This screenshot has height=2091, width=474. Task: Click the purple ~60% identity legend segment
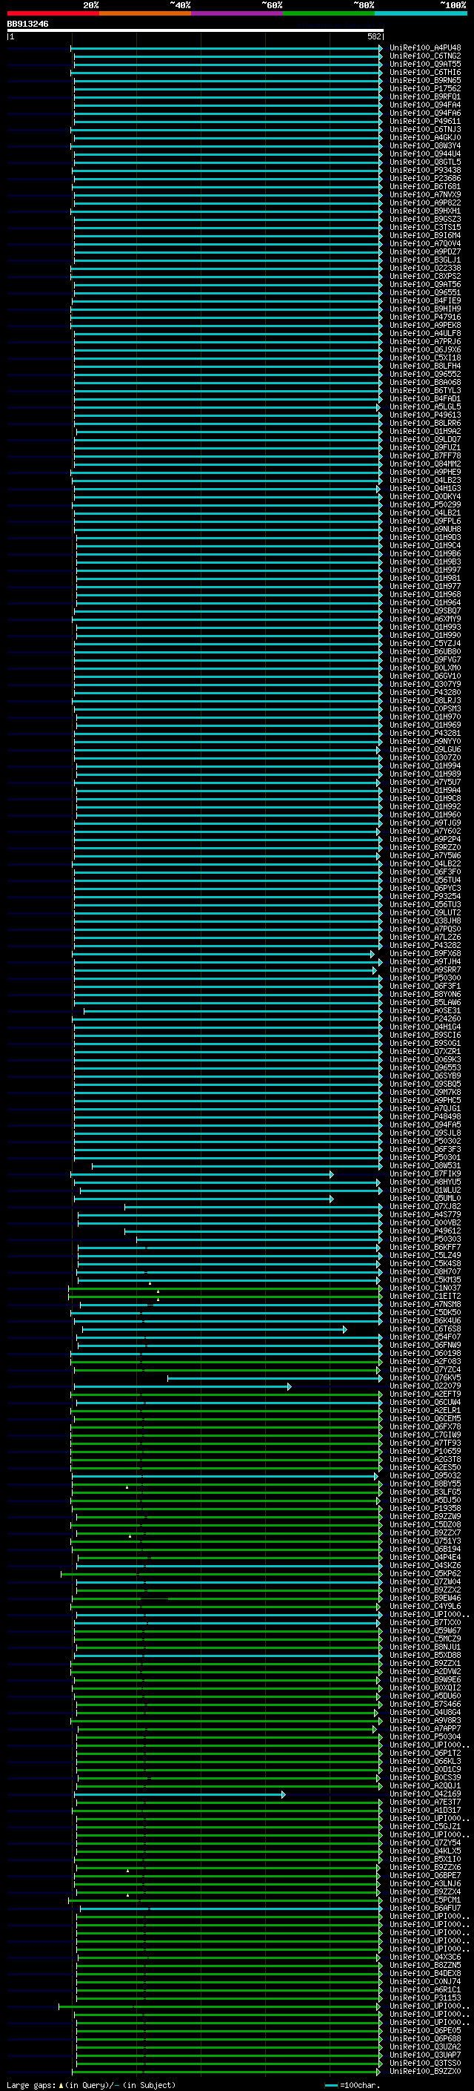tap(238, 13)
